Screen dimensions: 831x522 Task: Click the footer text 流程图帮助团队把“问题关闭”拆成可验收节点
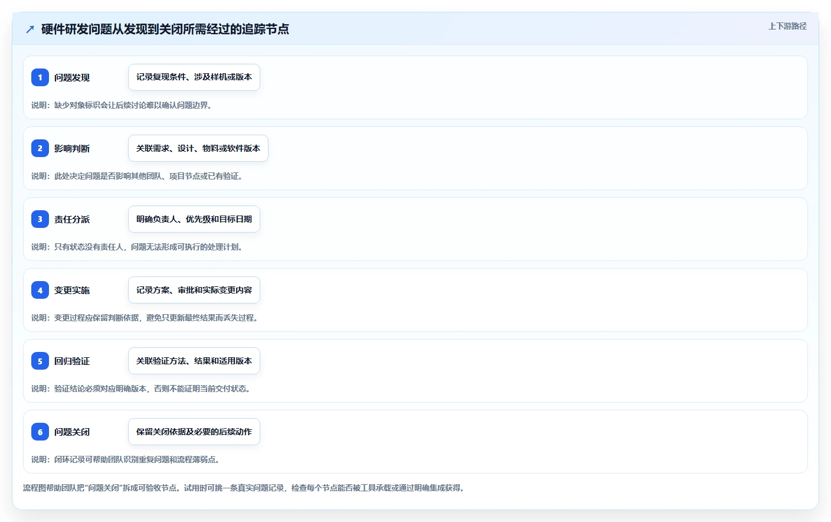click(244, 488)
